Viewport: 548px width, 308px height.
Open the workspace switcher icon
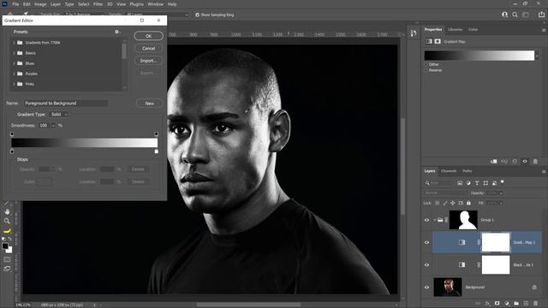[x=526, y=15]
